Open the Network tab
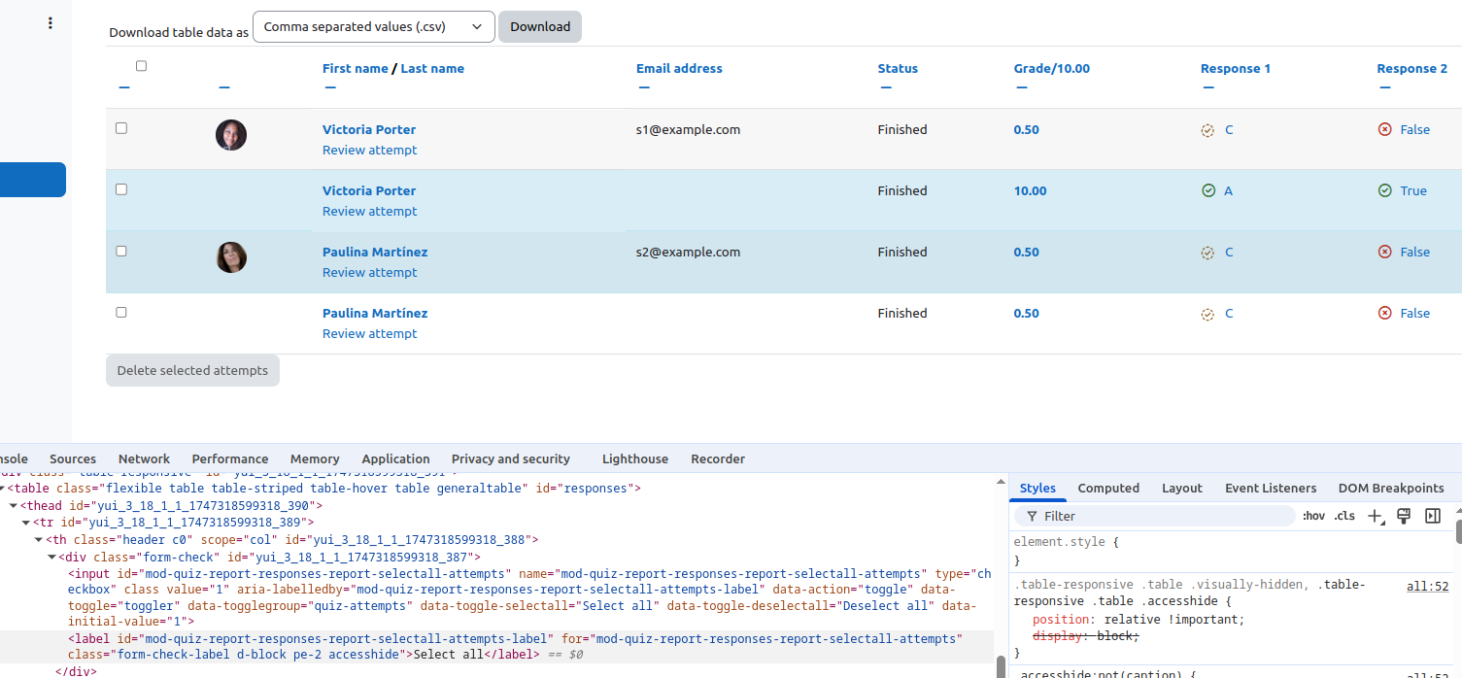This screenshot has height=678, width=1462. coord(144,459)
